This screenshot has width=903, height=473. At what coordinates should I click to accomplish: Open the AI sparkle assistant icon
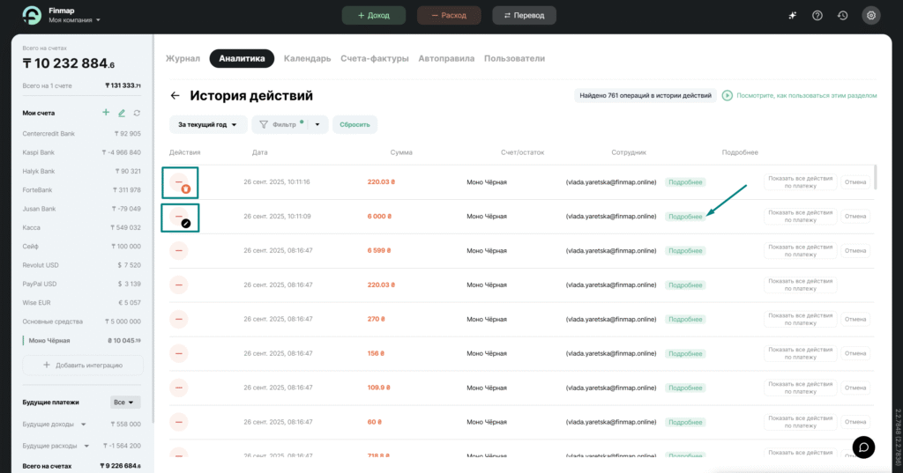(x=792, y=15)
